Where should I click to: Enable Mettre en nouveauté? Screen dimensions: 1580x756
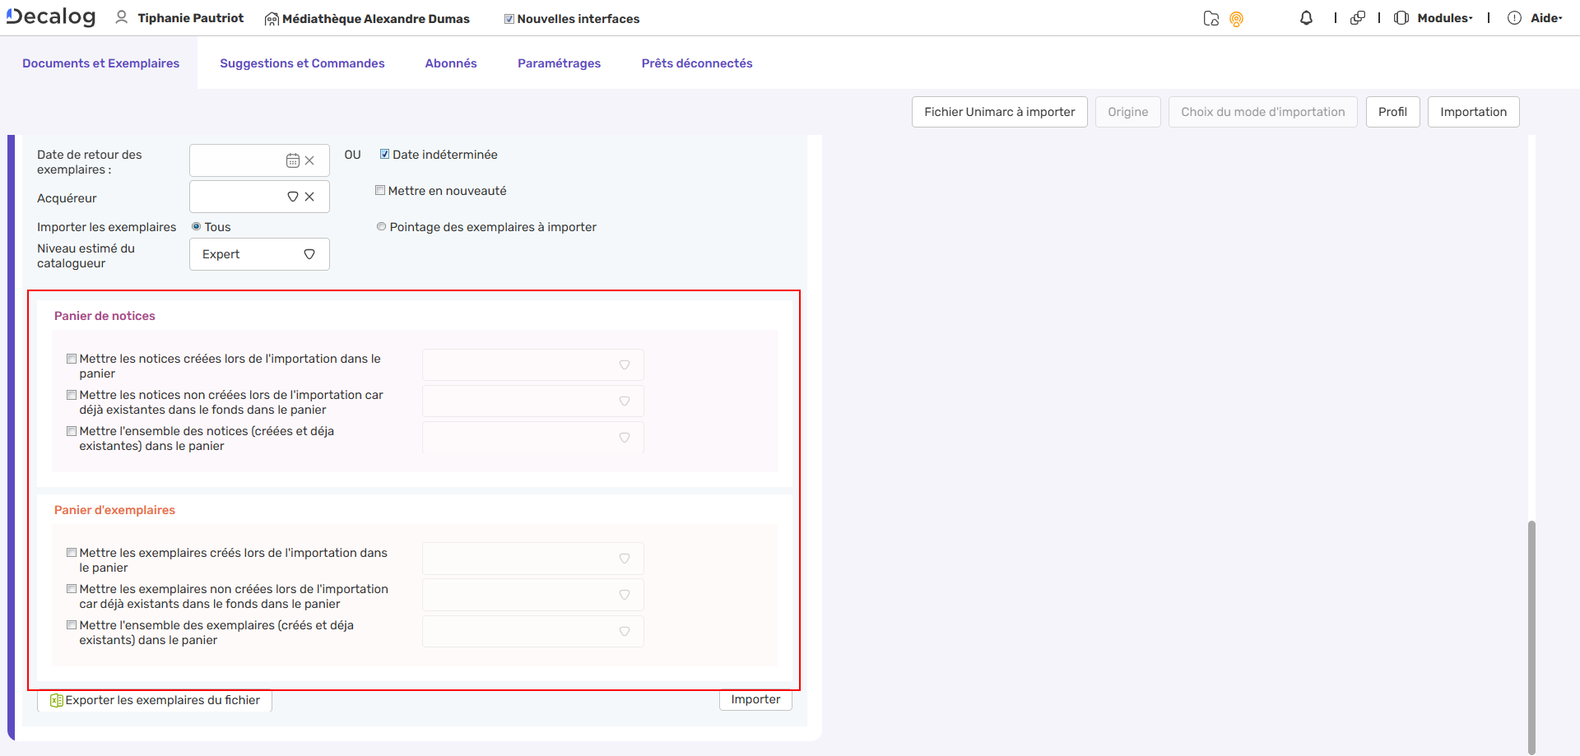tap(380, 189)
